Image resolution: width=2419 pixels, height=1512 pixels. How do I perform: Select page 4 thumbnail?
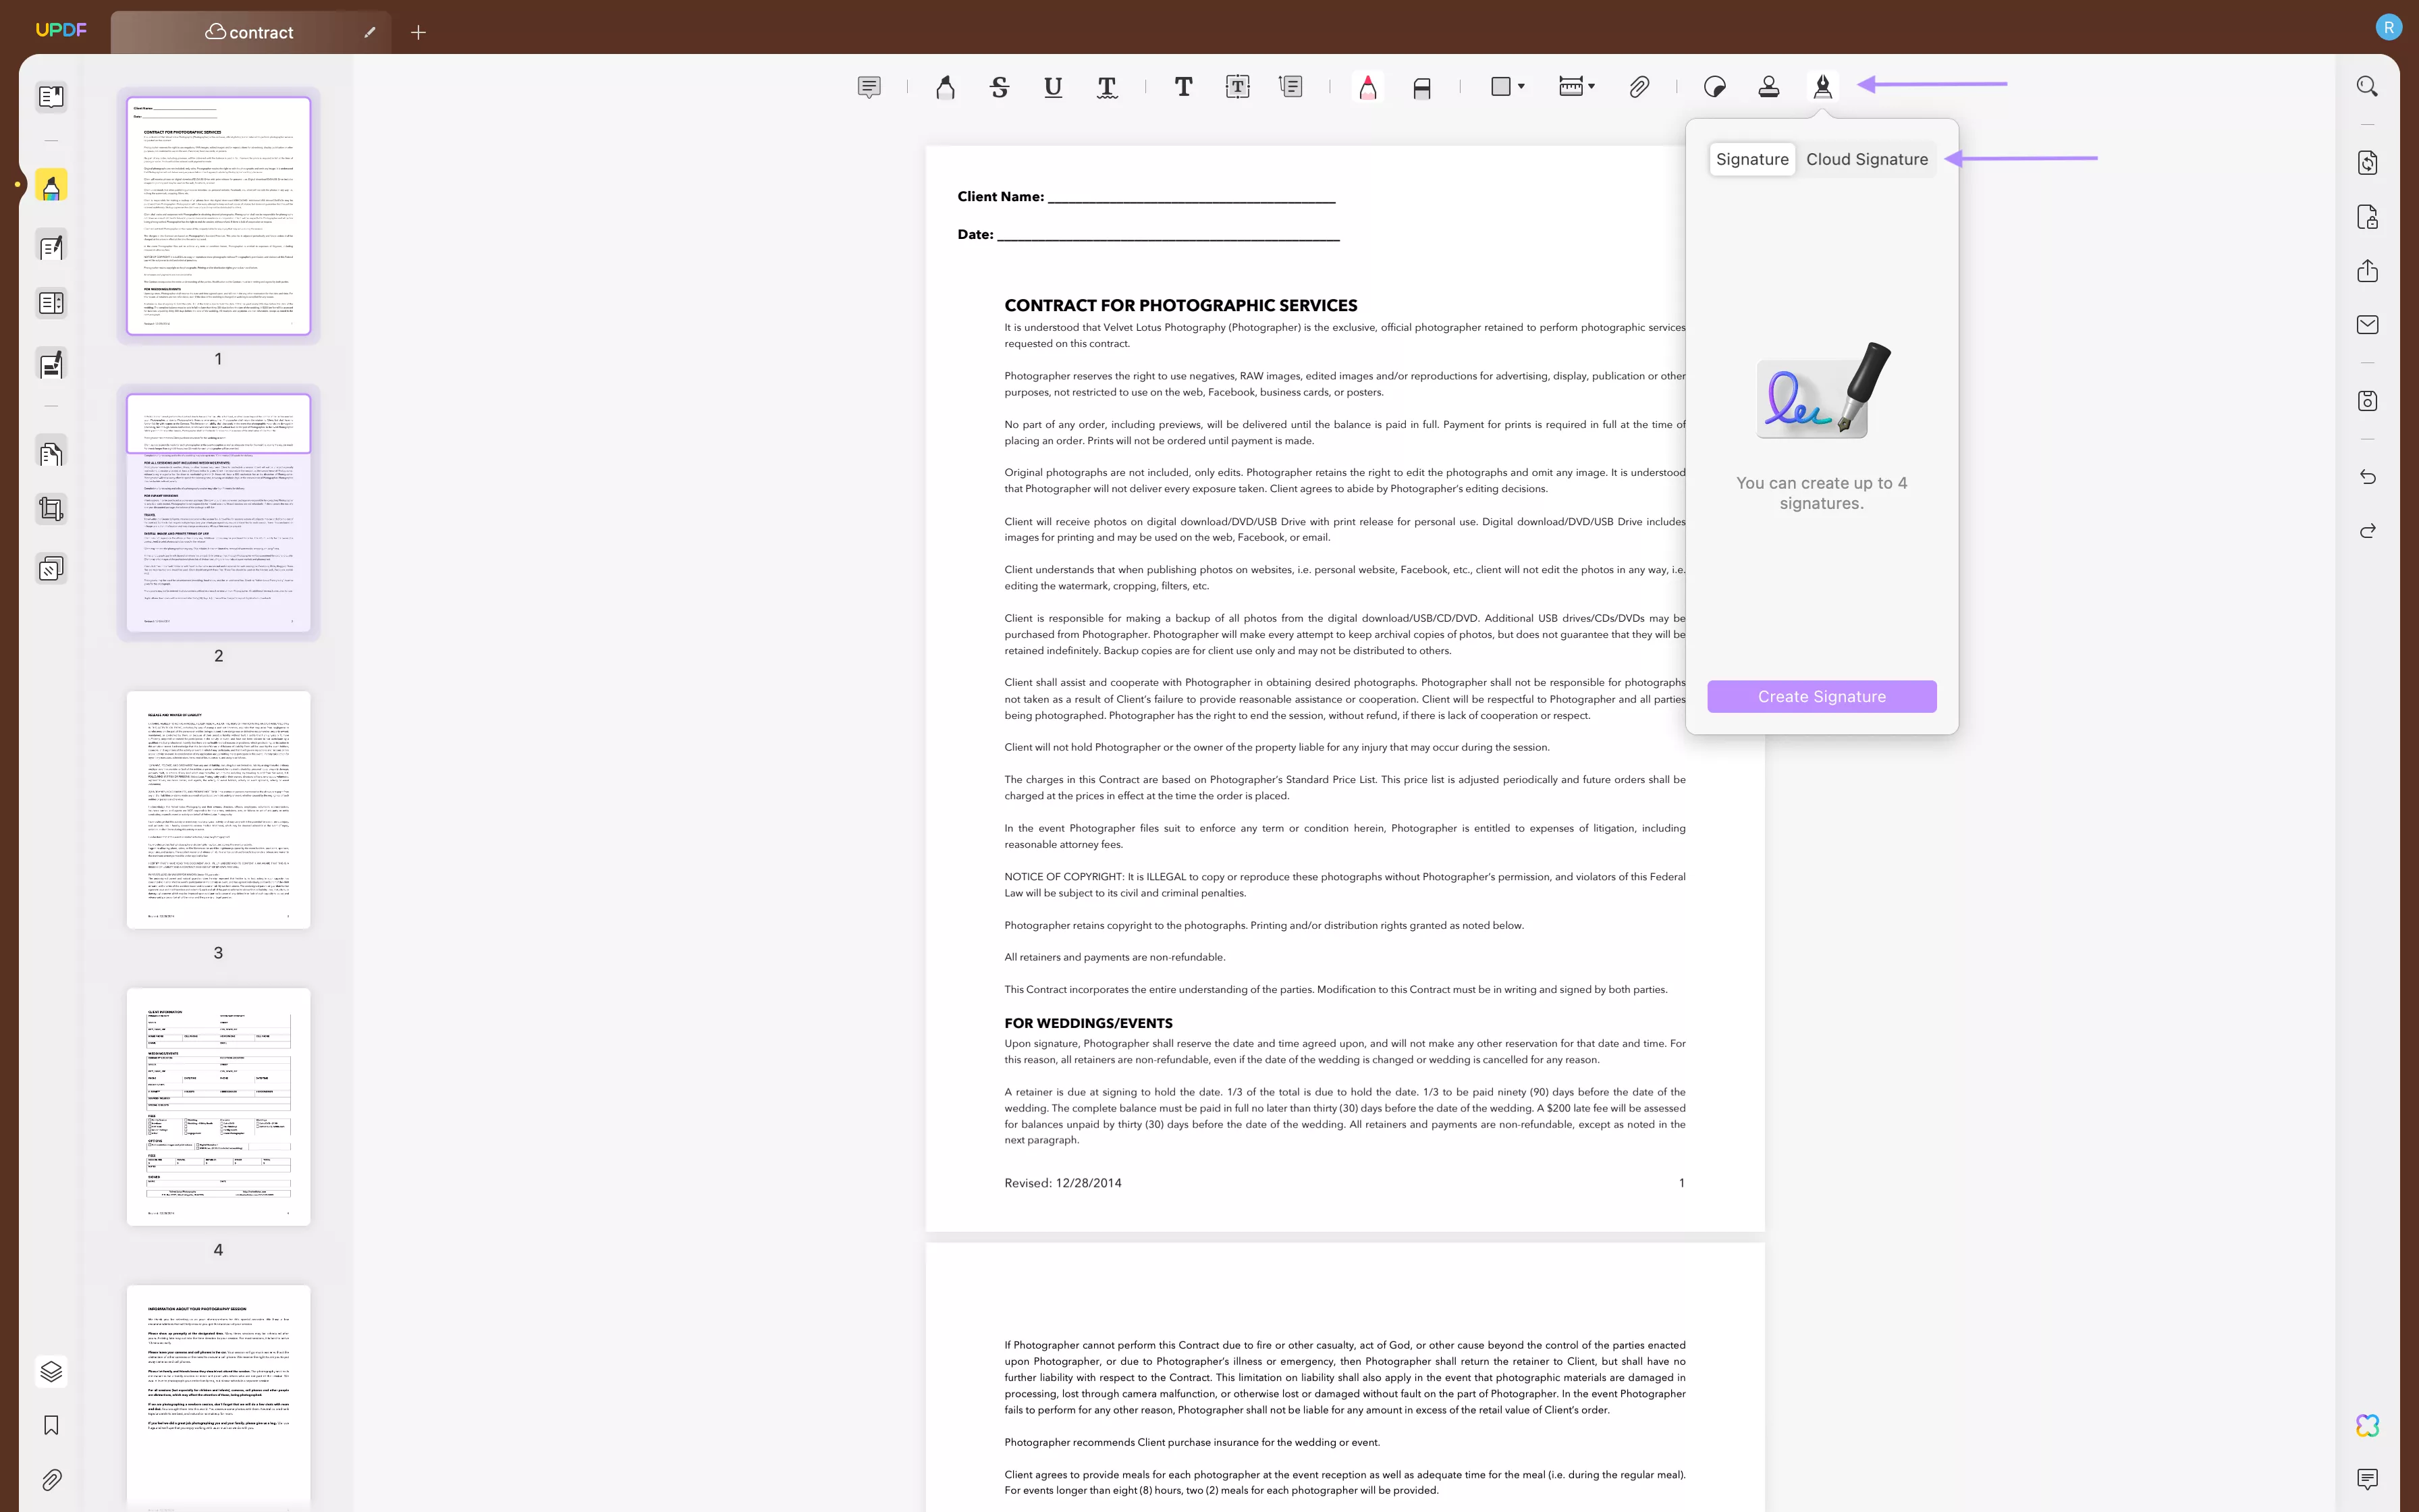[x=218, y=1107]
